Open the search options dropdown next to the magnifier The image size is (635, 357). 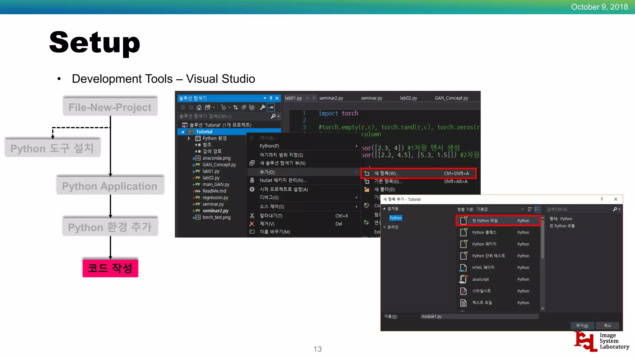278,116
